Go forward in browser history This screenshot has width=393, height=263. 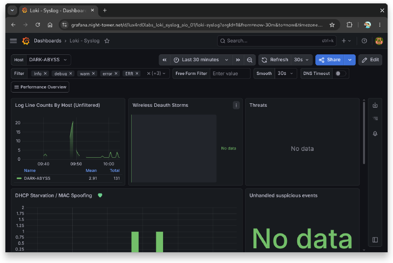pyautogui.click(x=26, y=24)
